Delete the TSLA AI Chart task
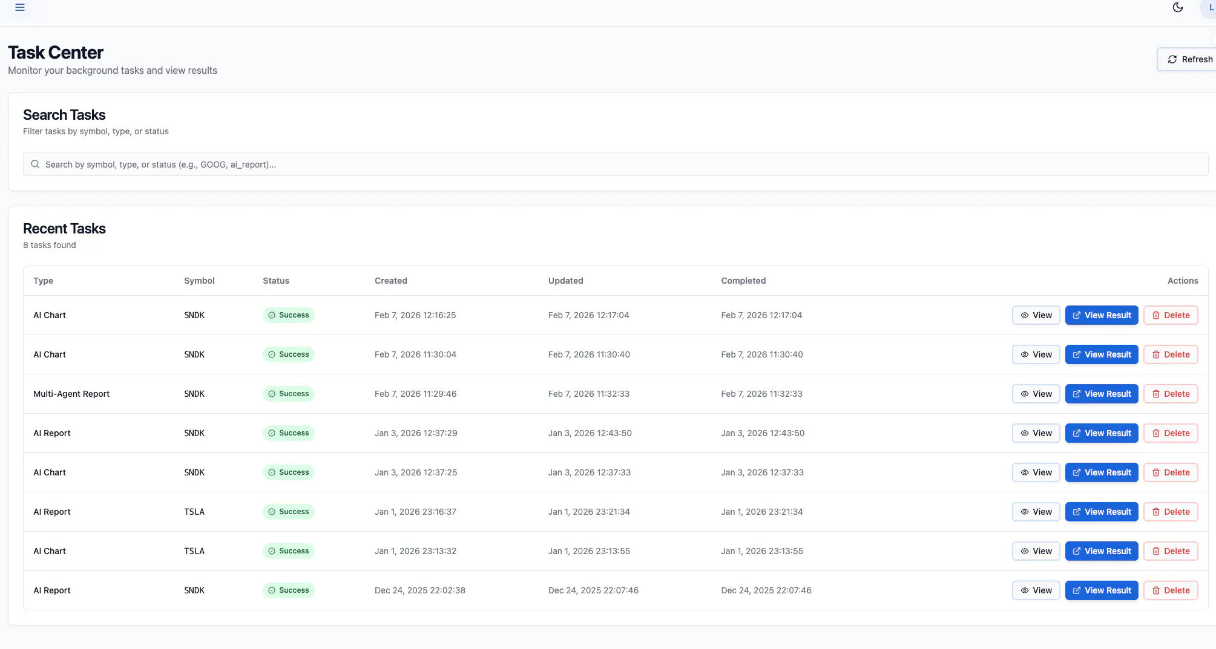This screenshot has width=1216, height=649. point(1171,551)
